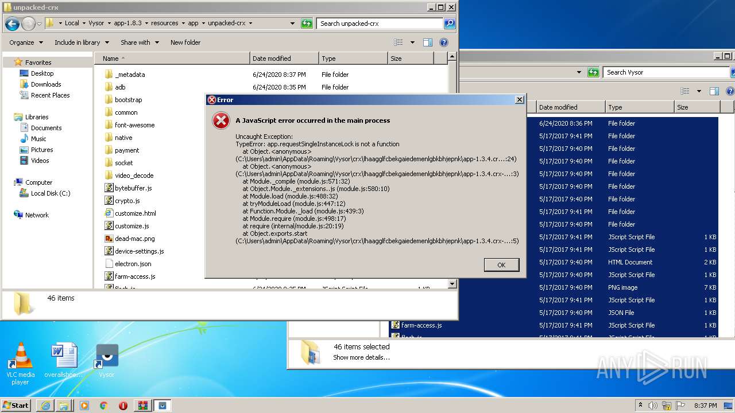
Task: Sort by Date modified in the unpacked-crx window
Action: (284, 59)
